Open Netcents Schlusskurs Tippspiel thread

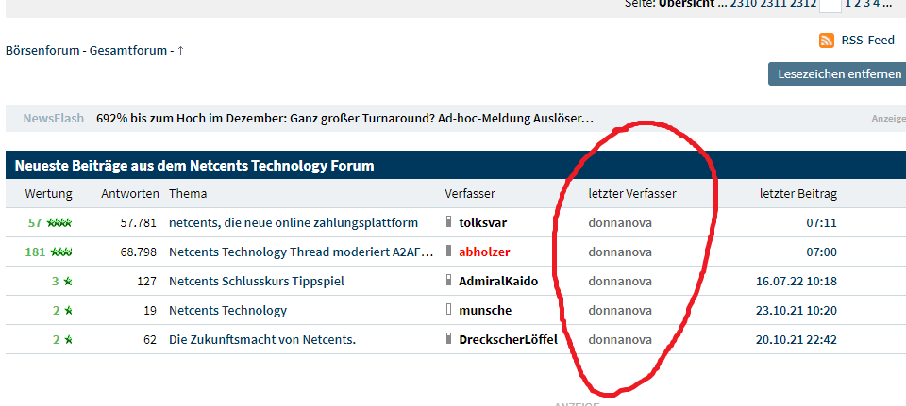point(257,282)
